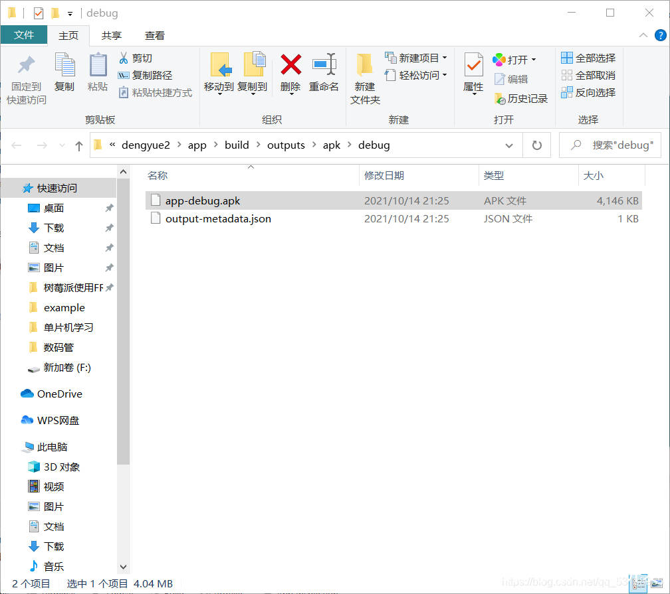The image size is (670, 594).
Task: Navigate up one folder level
Action: (79, 145)
